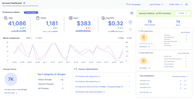This screenshot has width=195, height=100.
Task: Click the Cost sparkline chart
Action: tap(83, 31)
